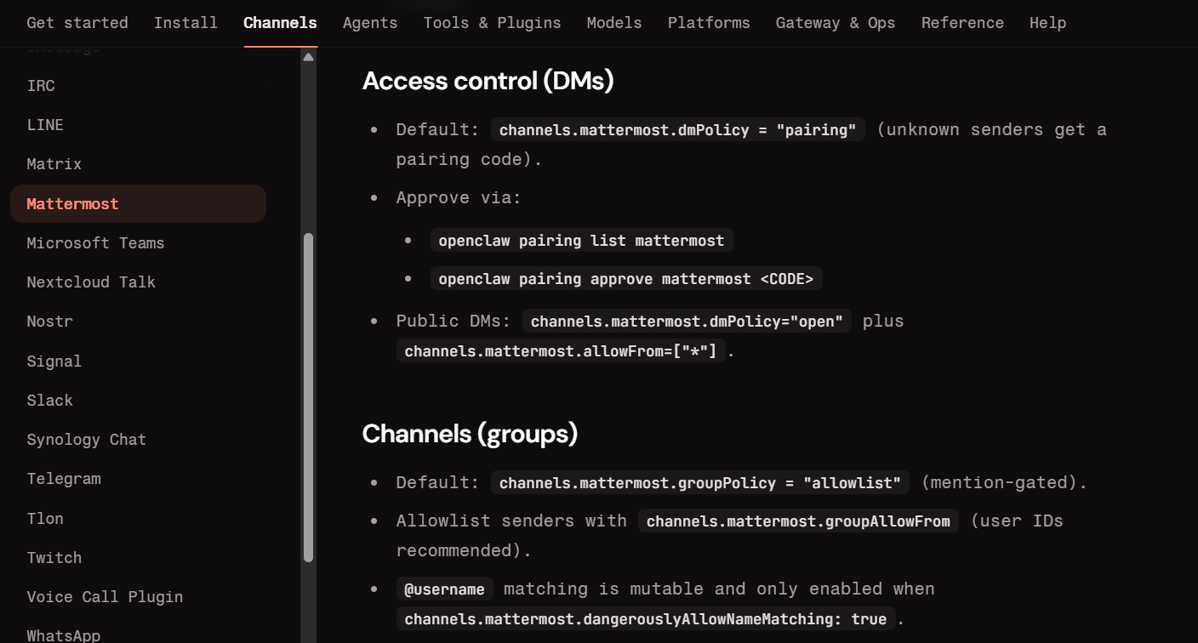Open the Platforms tab
Screen dimensions: 1198x643
[709, 23]
